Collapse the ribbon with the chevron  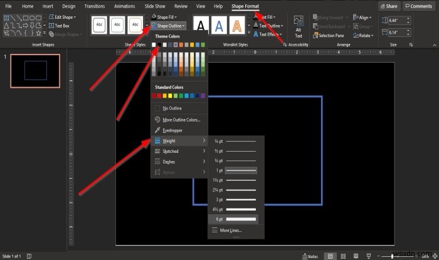point(435,45)
